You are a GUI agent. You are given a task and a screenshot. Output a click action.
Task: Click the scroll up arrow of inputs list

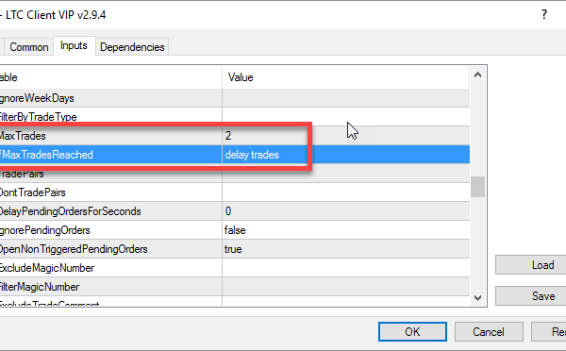tap(477, 75)
